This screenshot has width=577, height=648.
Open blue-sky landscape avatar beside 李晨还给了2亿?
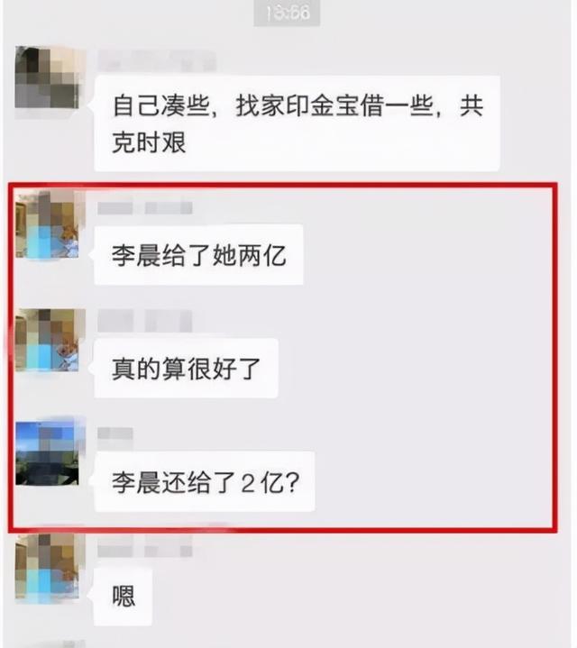tap(47, 453)
